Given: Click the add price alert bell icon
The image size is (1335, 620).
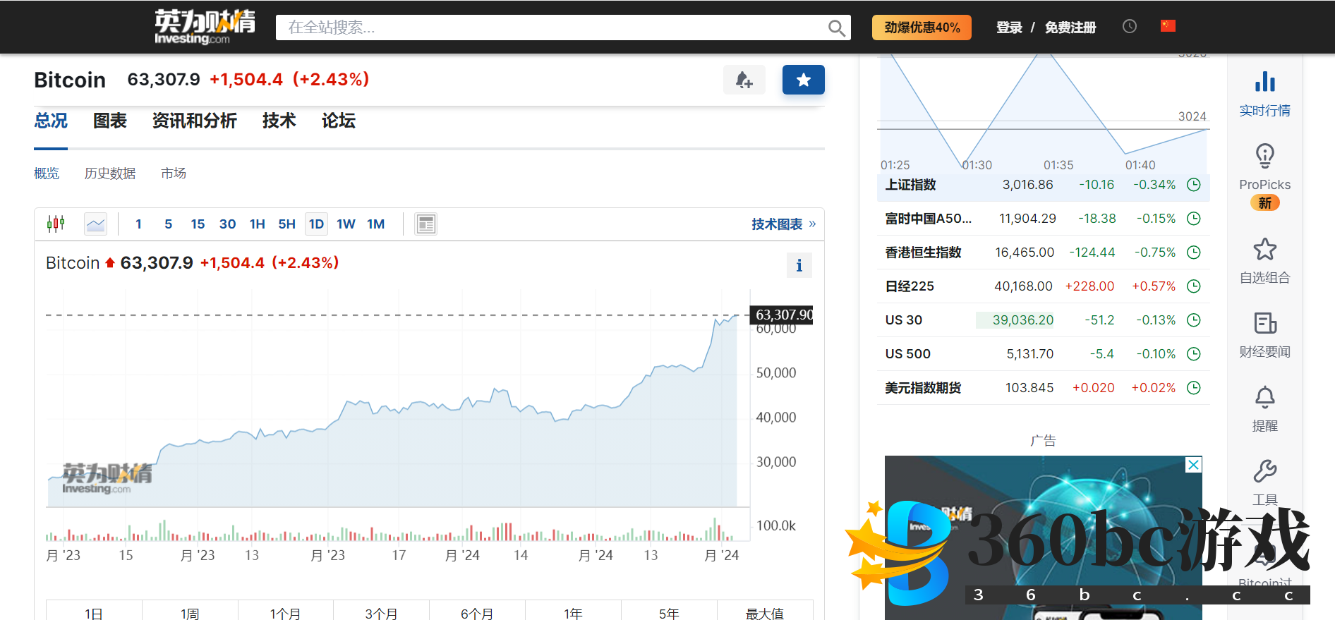Looking at the screenshot, I should [744, 80].
